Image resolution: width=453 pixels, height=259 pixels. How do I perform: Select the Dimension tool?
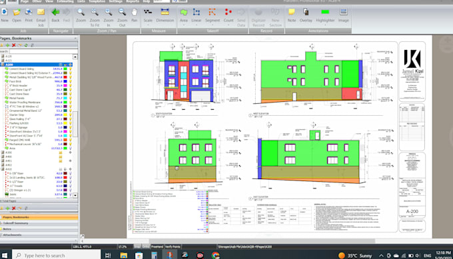(x=165, y=15)
